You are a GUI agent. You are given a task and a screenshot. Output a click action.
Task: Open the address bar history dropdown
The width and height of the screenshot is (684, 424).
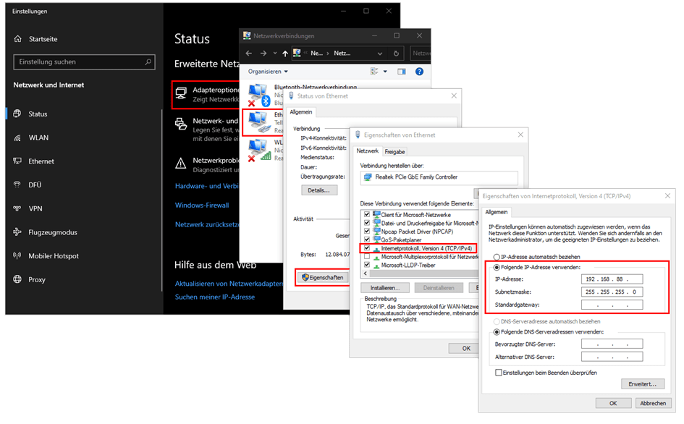click(x=380, y=54)
